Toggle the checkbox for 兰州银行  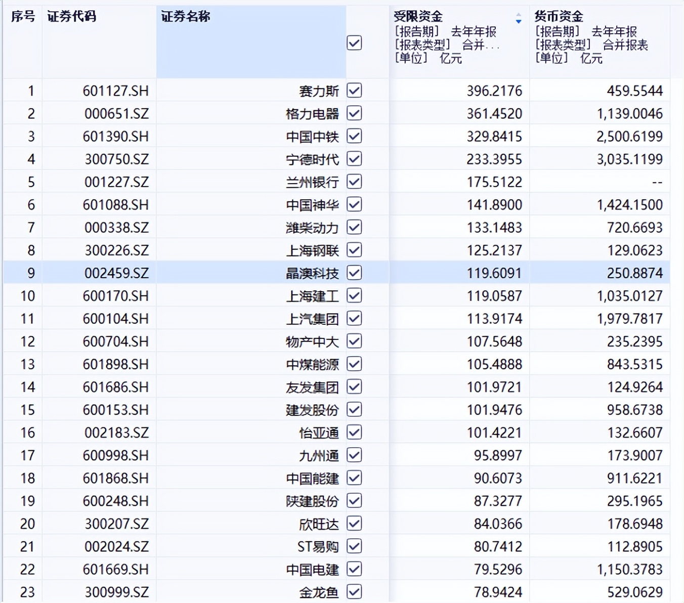coord(354,182)
